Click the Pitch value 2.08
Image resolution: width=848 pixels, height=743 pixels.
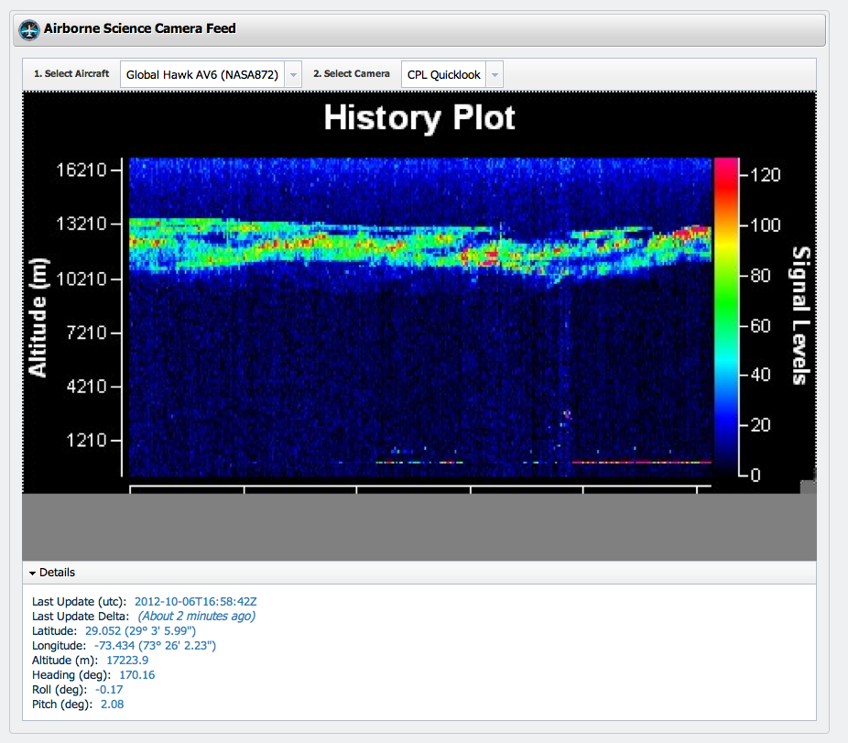coord(112,705)
